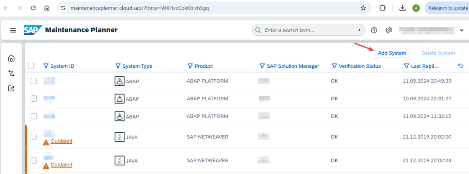Click the reset arrow icon in table header
This screenshot has height=174, width=469.
(460, 66)
